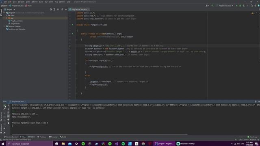Image resolution: width=260 pixels, height=146 pixels.
Task: Select PingDeviceClass tab in Run panel
Action: point(17,101)
